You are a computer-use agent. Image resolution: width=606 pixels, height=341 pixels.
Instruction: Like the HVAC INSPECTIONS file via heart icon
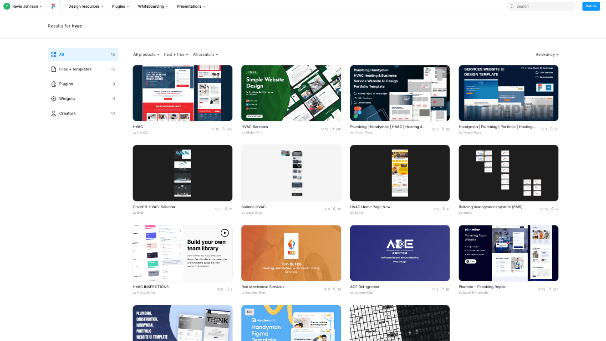click(218, 290)
